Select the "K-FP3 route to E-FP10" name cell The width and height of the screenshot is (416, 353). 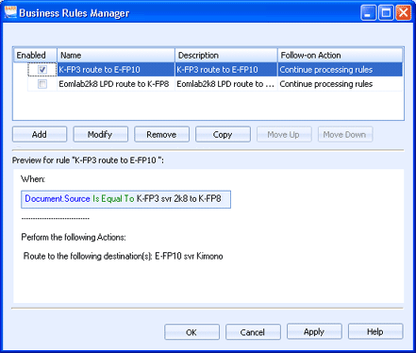(x=116, y=70)
